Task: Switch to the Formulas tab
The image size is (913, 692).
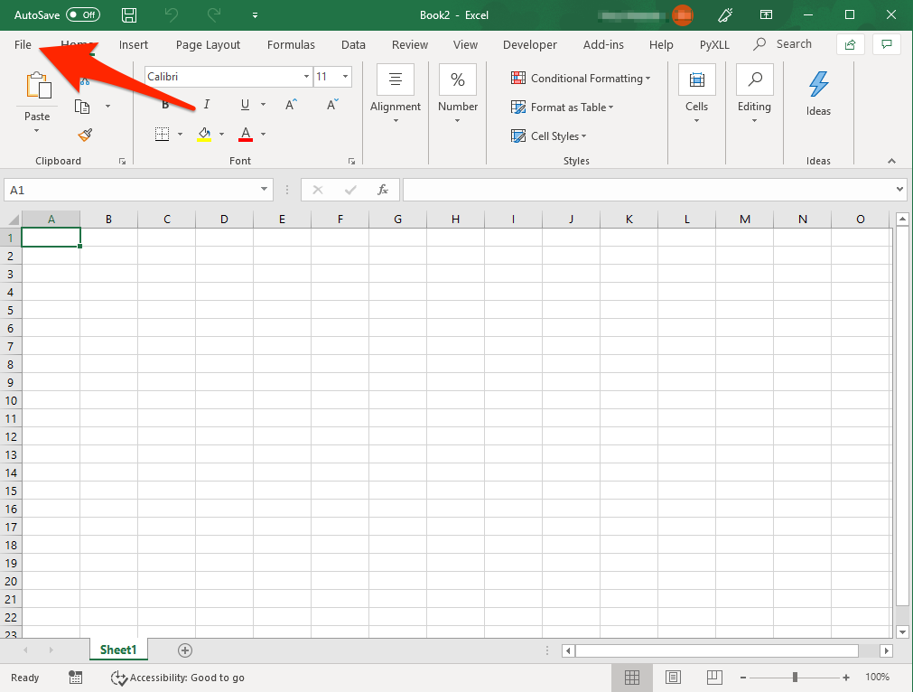Action: pyautogui.click(x=291, y=45)
